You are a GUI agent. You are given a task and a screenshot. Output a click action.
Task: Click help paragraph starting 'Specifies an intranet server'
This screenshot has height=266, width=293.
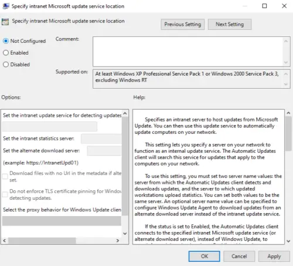coord(206,126)
